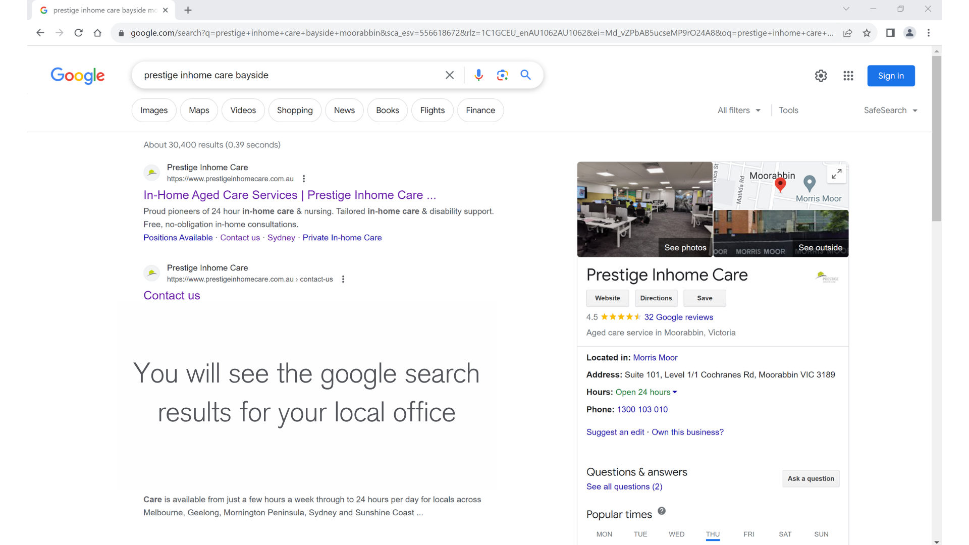Click Own this business?
This screenshot has width=969, height=545.
687,432
